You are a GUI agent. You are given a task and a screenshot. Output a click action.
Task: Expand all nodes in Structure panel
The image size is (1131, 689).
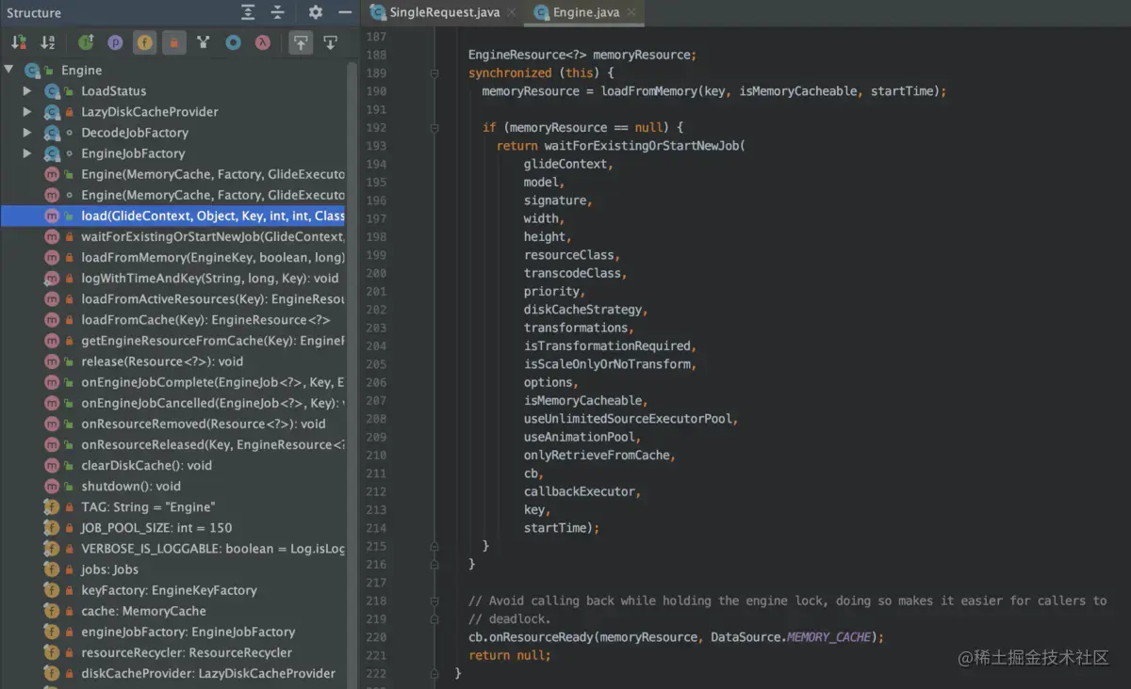(x=248, y=12)
